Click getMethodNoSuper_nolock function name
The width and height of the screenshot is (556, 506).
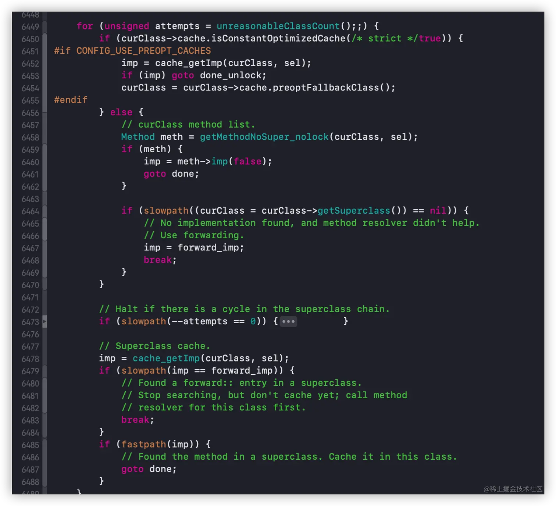pos(264,137)
